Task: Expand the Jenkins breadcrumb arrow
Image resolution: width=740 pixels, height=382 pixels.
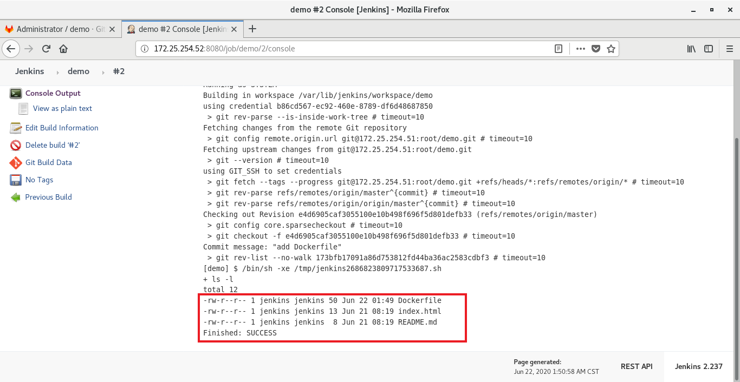Action: [x=58, y=72]
